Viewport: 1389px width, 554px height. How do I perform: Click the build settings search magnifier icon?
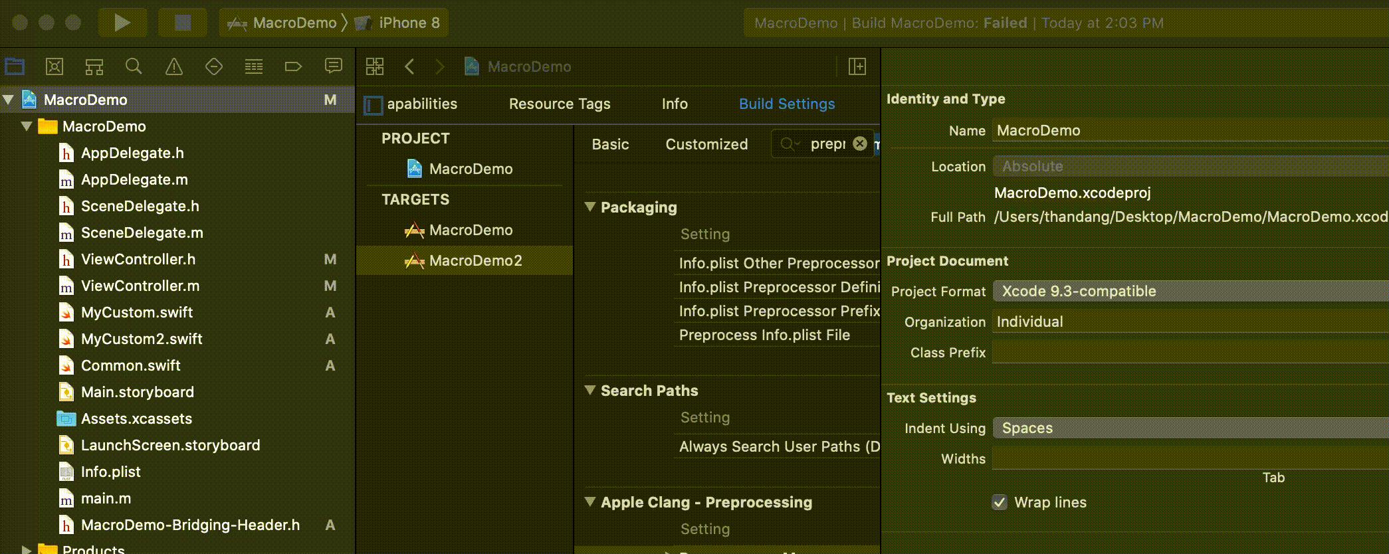click(x=790, y=143)
